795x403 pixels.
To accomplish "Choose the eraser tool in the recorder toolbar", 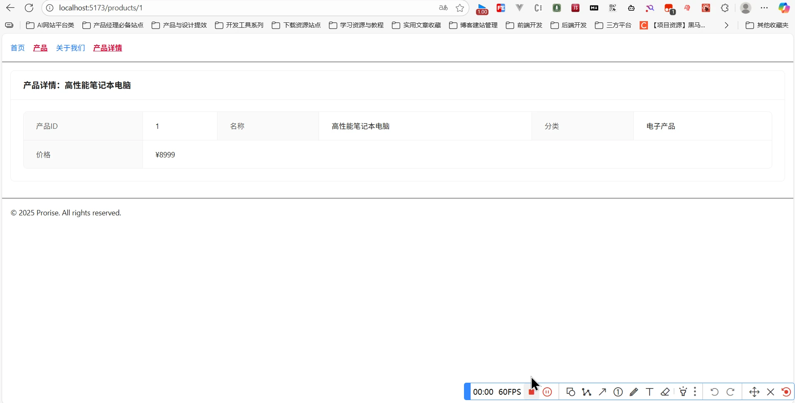I will click(665, 392).
